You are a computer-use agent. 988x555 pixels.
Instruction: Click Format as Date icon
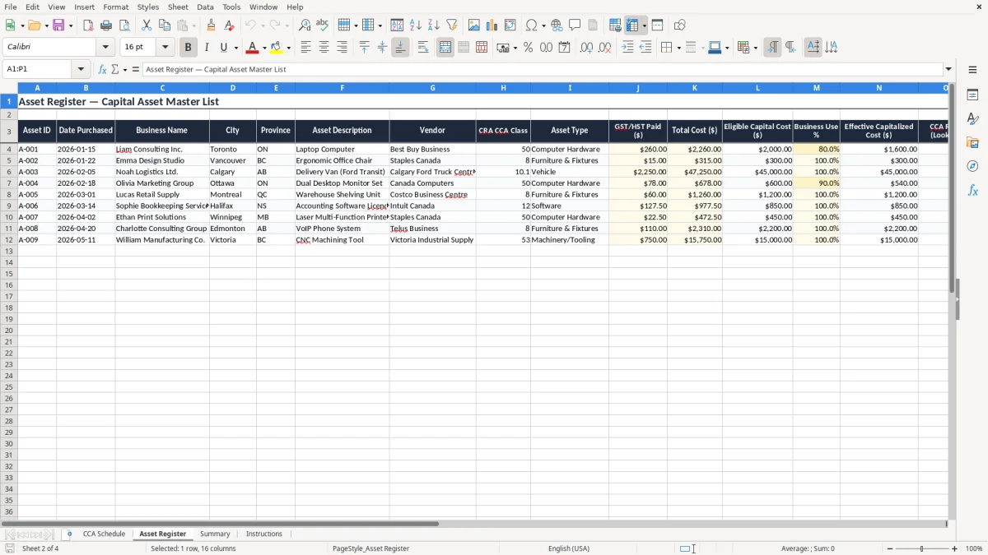pyautogui.click(x=565, y=48)
